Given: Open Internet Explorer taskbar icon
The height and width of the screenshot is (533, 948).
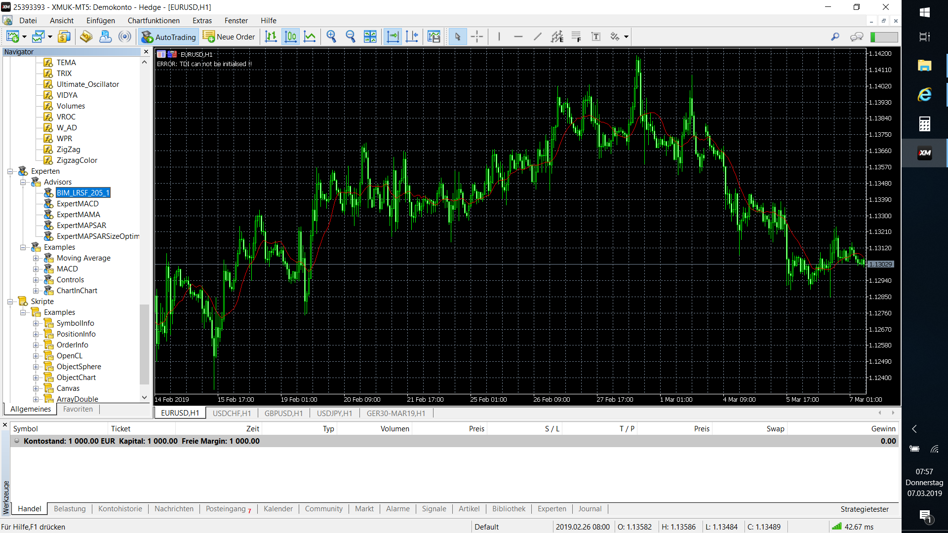Looking at the screenshot, I should coord(925,94).
